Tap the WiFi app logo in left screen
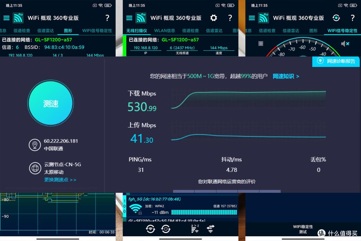The image size is (361, 241). click(x=18, y=18)
